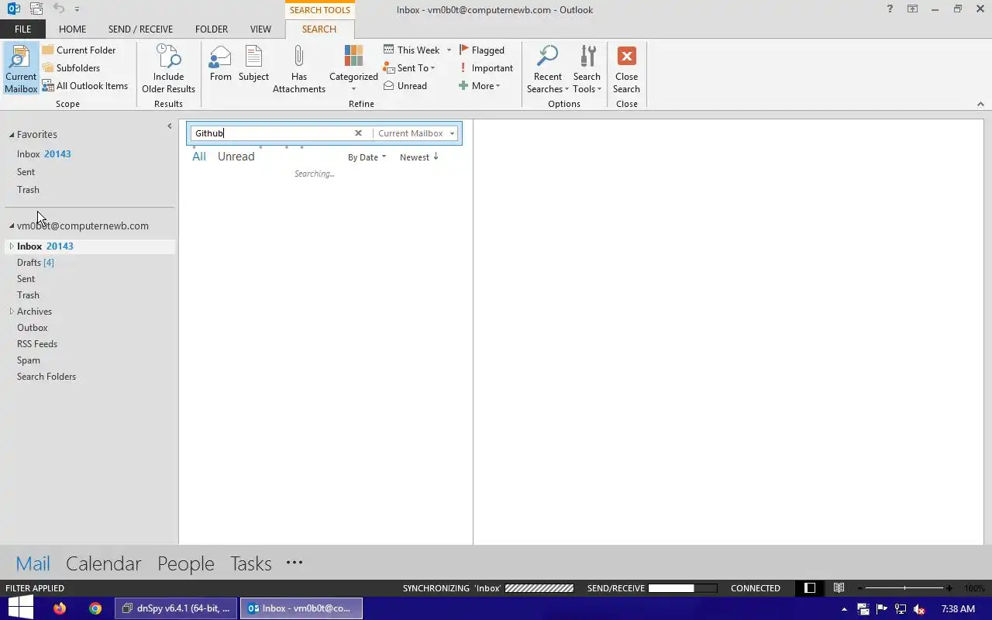Open Current Mailbox scope dropdown in search box
992x620 pixels.
[x=416, y=133]
